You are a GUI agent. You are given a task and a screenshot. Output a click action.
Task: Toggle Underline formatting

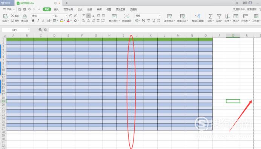(43, 21)
